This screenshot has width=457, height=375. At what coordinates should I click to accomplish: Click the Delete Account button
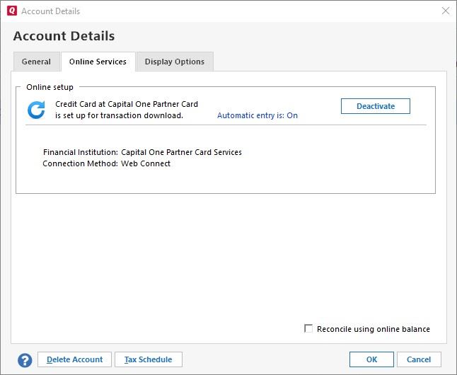click(x=75, y=359)
